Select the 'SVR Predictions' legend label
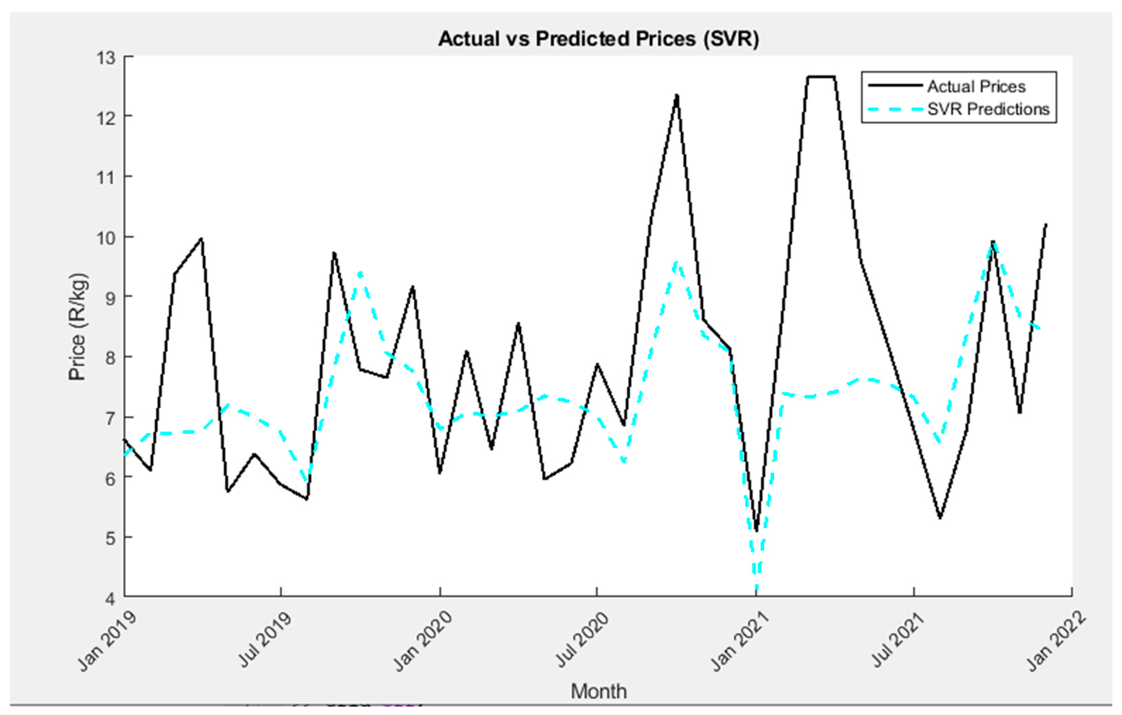This screenshot has height=715, width=1122. click(988, 110)
